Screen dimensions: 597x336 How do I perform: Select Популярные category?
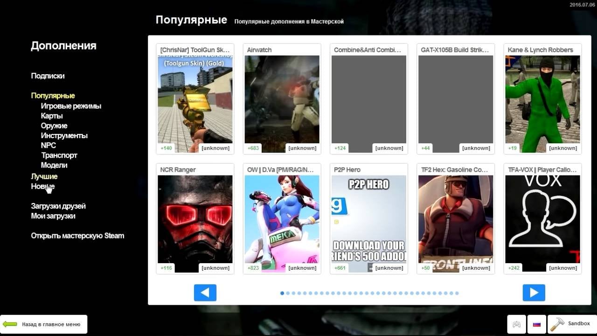(x=53, y=96)
